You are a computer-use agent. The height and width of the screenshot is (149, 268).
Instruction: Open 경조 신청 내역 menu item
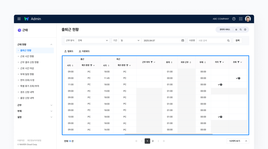click(27, 92)
